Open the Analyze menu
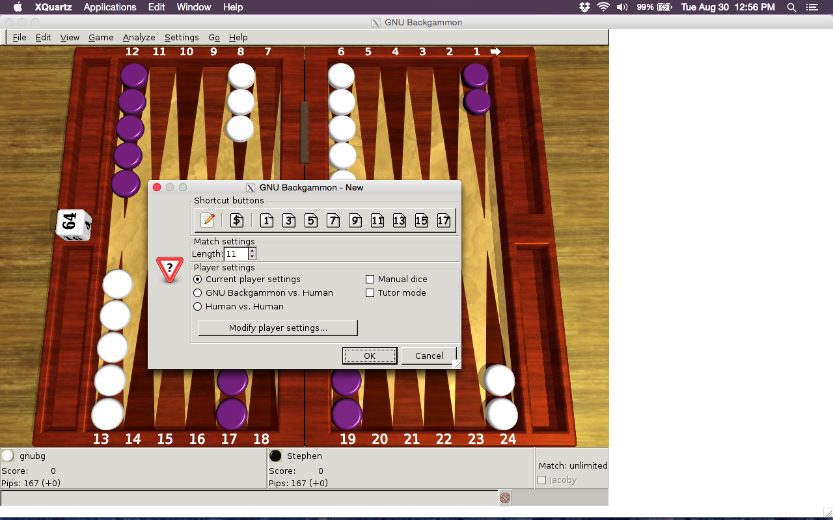Screen dimensions: 833x520 pos(139,37)
